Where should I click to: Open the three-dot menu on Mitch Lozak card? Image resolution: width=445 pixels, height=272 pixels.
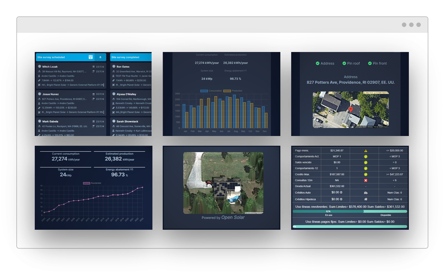click(104, 85)
